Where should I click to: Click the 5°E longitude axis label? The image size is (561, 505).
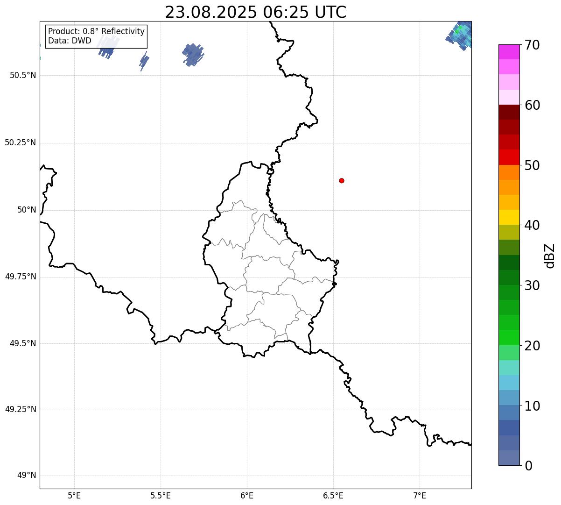pos(74,495)
